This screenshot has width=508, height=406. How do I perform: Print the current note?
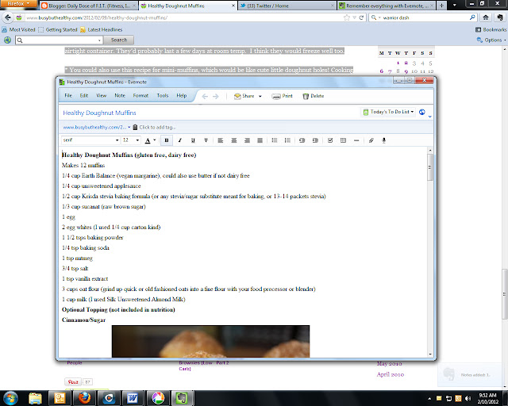tap(282, 96)
